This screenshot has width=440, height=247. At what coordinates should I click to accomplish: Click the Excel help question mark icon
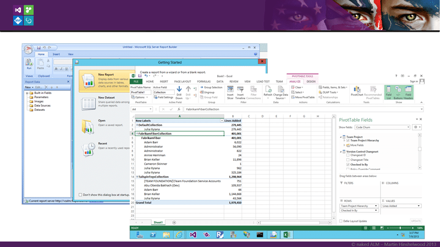(396, 76)
